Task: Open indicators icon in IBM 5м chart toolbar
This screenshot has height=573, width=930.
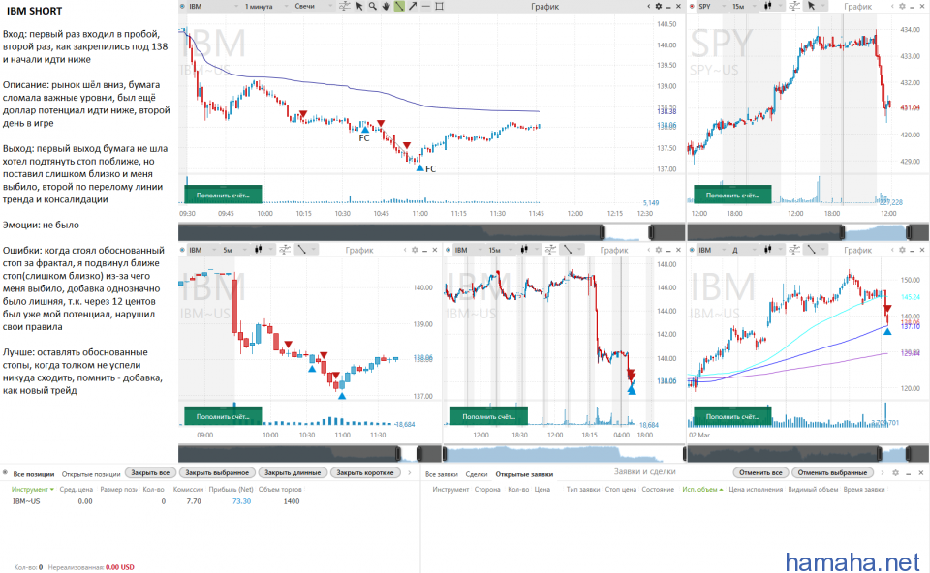Action: 285,250
